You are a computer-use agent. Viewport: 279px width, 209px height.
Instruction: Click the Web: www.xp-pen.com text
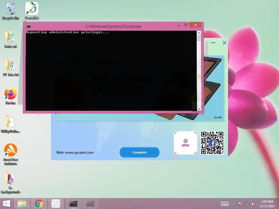tap(75, 152)
